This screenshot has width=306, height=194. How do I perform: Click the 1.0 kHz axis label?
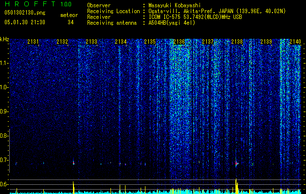[4, 87]
